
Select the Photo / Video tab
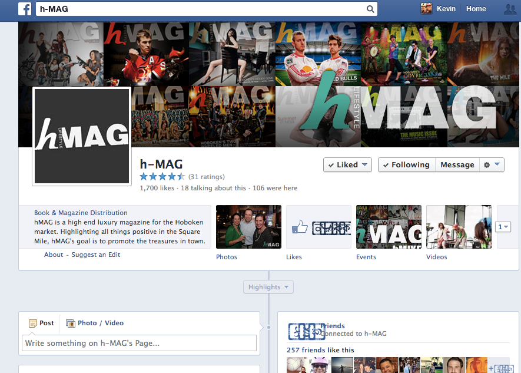click(x=95, y=323)
